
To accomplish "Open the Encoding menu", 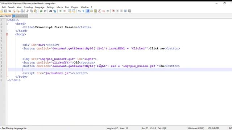I will point(28,7).
